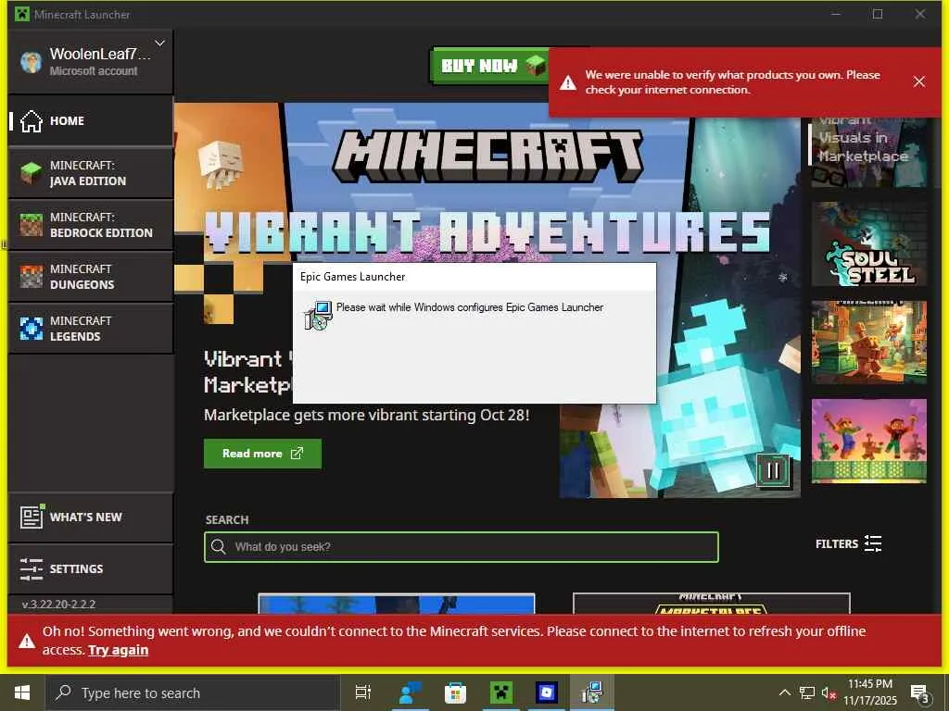Click the WoolenLeaf7 profile avatar
The image size is (949, 711).
pyautogui.click(x=31, y=62)
